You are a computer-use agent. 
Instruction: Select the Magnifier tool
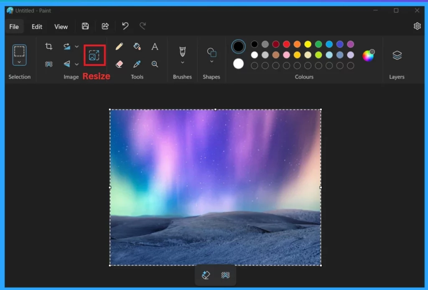tap(155, 64)
